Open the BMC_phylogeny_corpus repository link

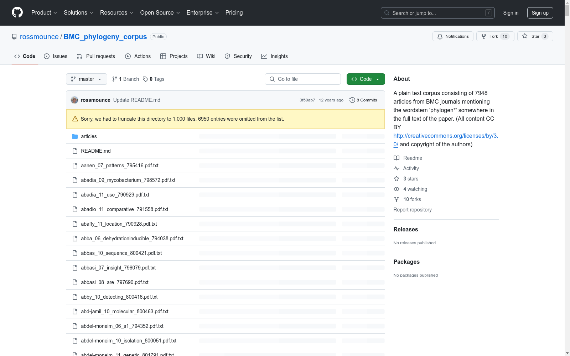tap(105, 37)
